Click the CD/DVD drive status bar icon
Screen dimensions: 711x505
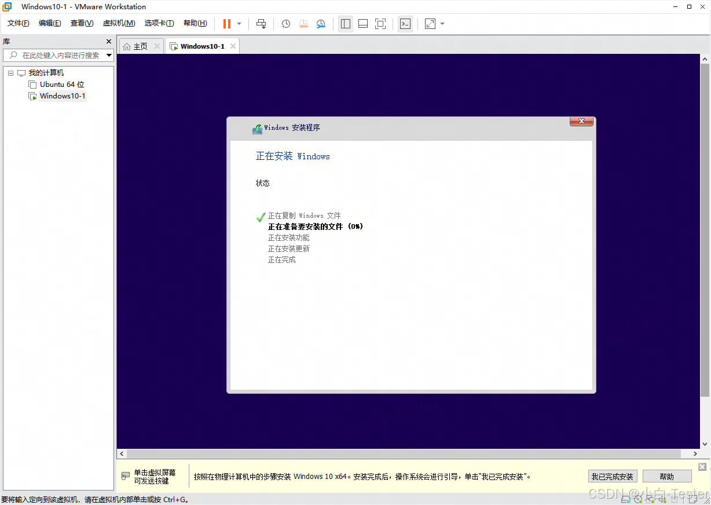coord(637,499)
